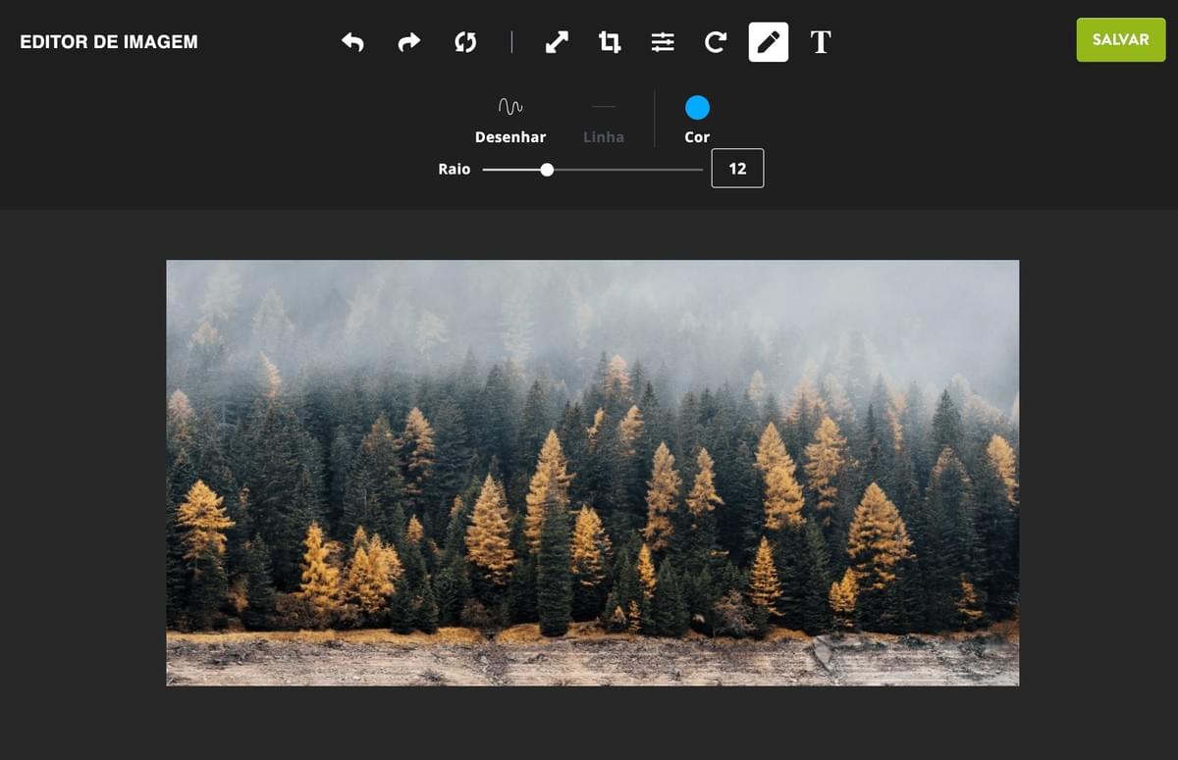Image resolution: width=1178 pixels, height=760 pixels.
Task: Click the Raio value field showing 12
Action: pos(737,169)
